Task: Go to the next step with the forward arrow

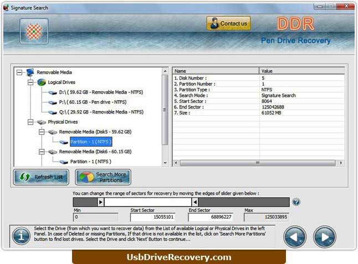Action: (x=324, y=237)
